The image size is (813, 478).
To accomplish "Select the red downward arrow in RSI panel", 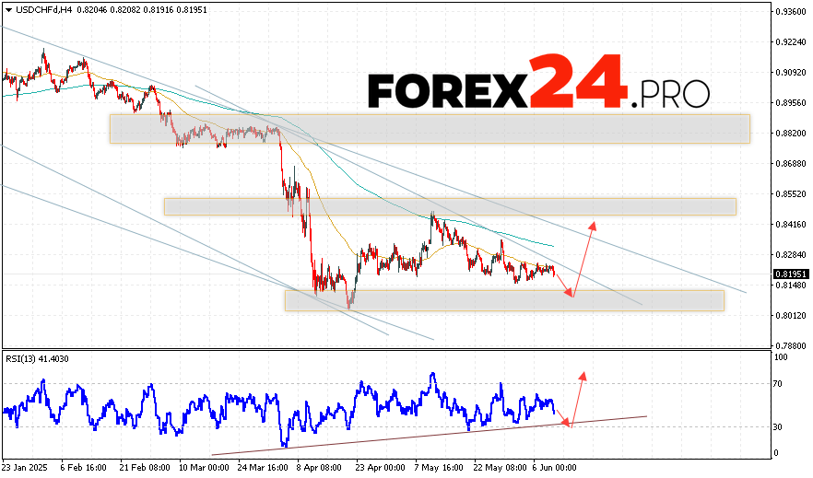I will (562, 414).
